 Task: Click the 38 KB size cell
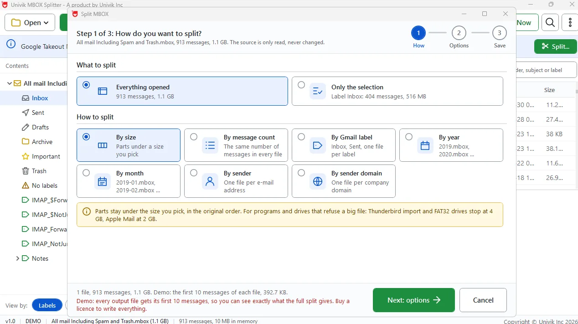click(x=553, y=134)
